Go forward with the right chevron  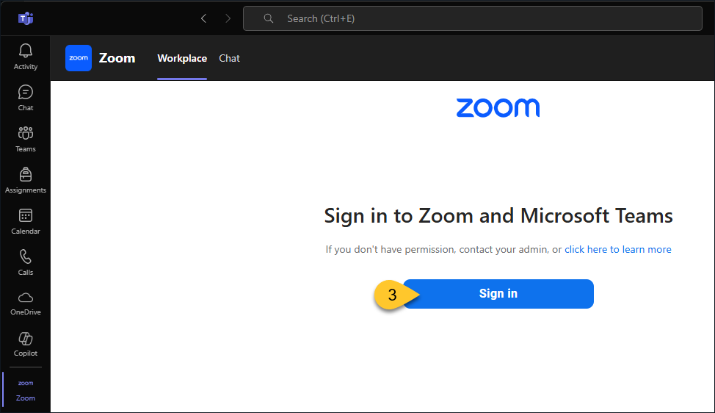[228, 18]
